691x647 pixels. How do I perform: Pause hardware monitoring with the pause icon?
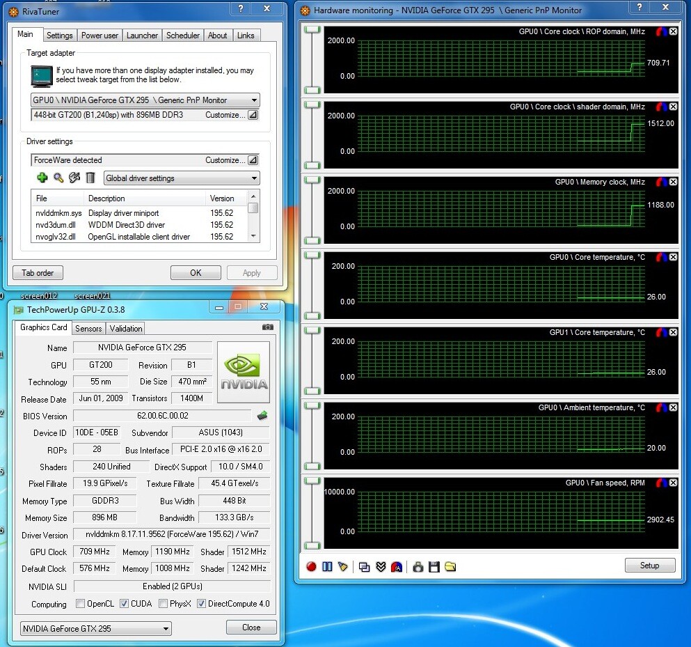pos(326,567)
